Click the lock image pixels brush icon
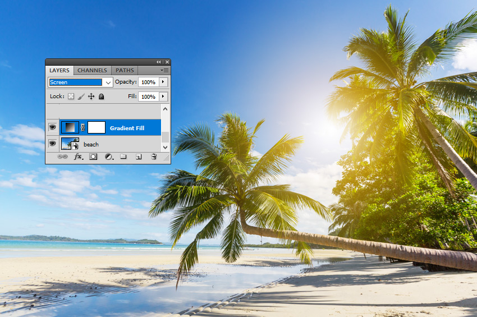Viewport: 477px width, 317px height. [x=81, y=97]
